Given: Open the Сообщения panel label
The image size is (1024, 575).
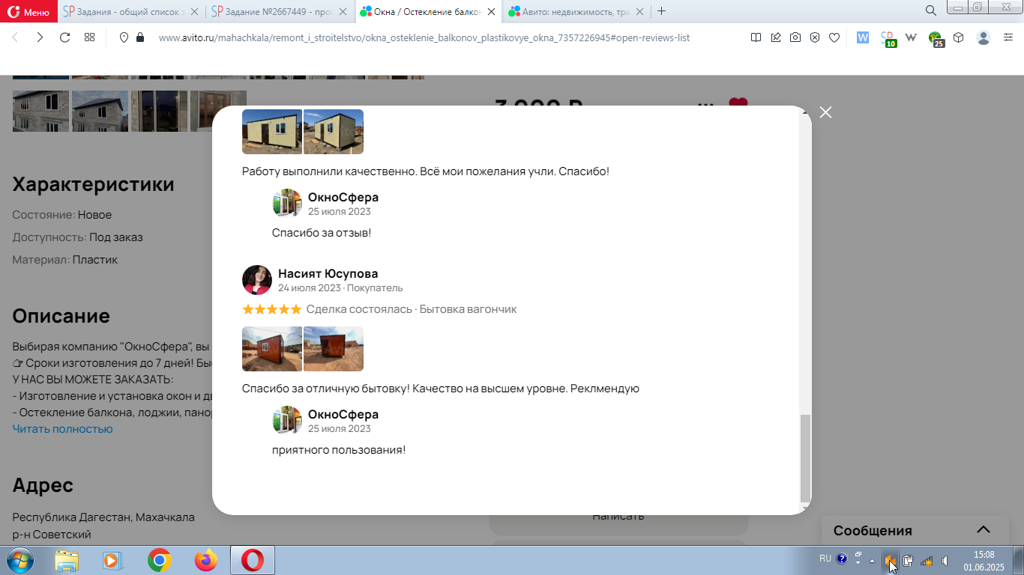Looking at the screenshot, I should (873, 531).
